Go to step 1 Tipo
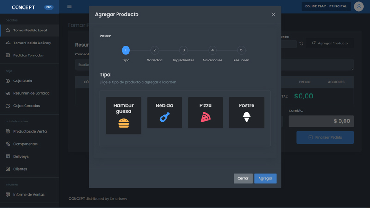 click(x=126, y=50)
